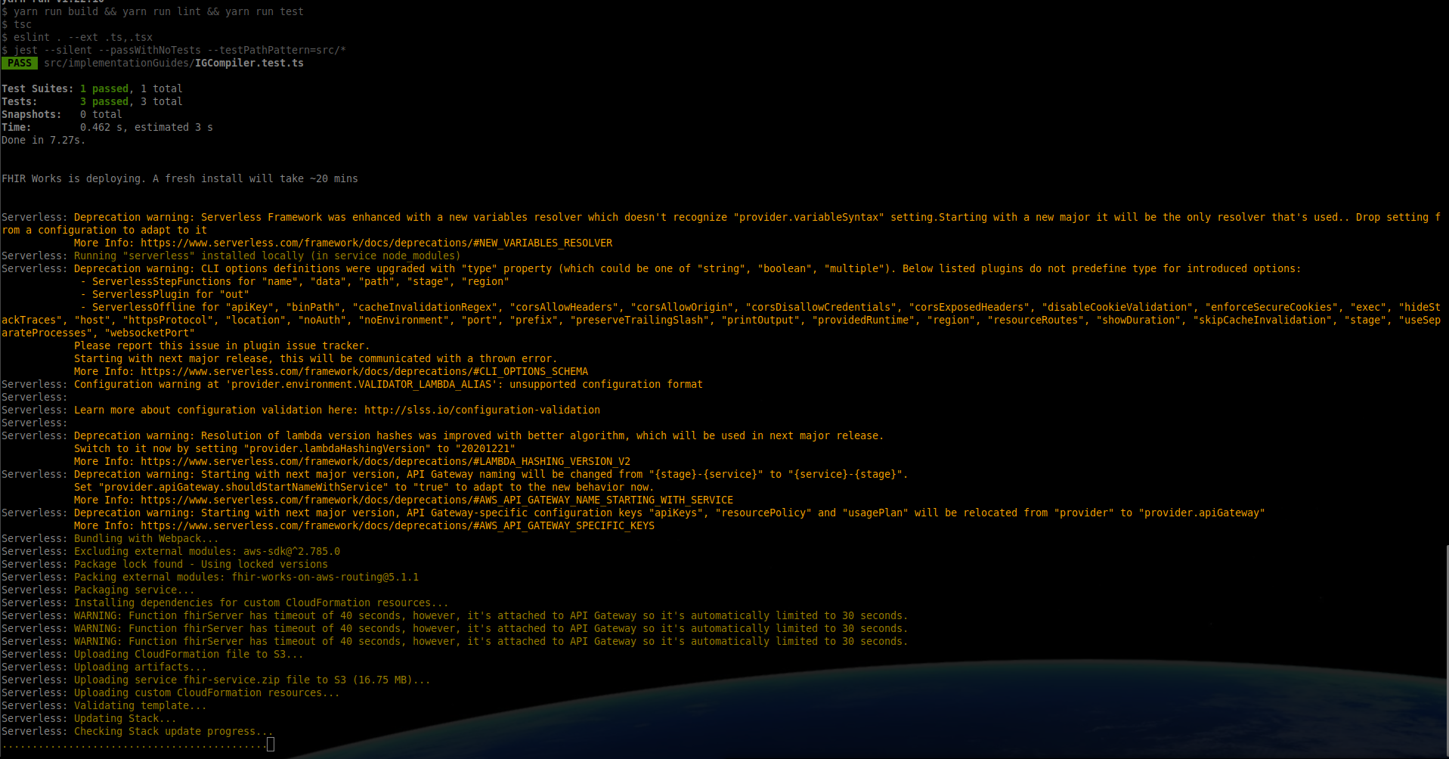The width and height of the screenshot is (1449, 759).
Task: Place cursor at the terminal prompt block
Action: pyautogui.click(x=271, y=744)
